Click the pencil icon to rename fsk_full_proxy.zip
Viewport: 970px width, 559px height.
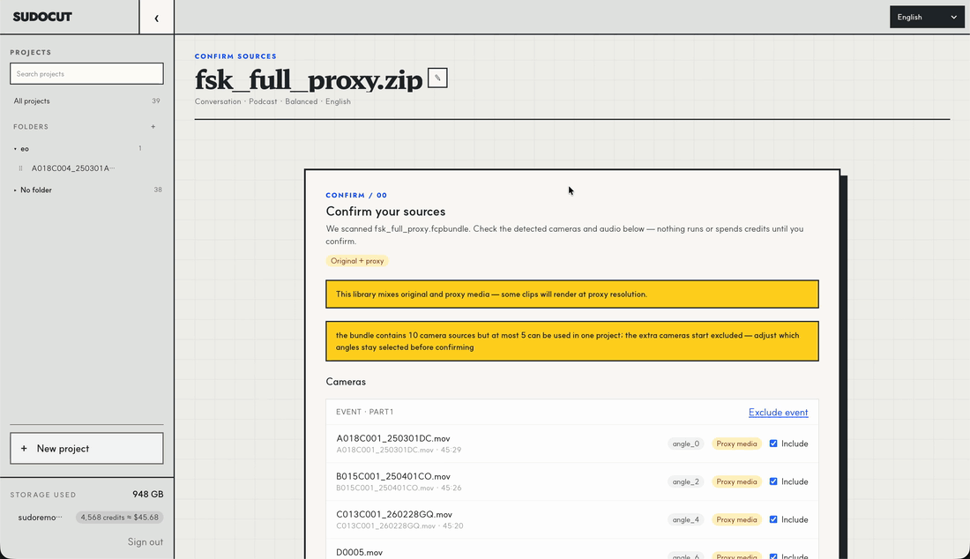[x=437, y=78]
